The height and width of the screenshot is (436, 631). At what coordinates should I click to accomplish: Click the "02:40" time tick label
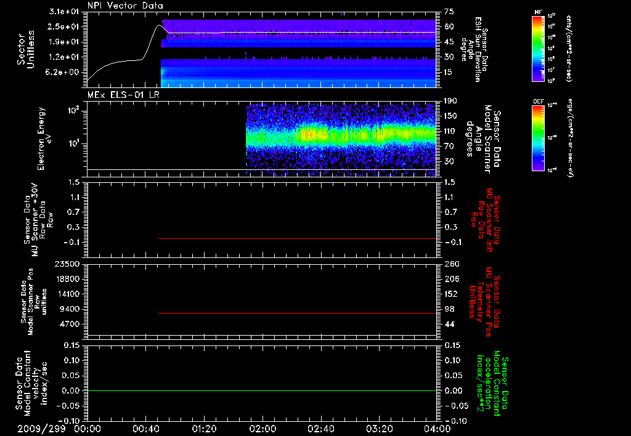point(321,429)
